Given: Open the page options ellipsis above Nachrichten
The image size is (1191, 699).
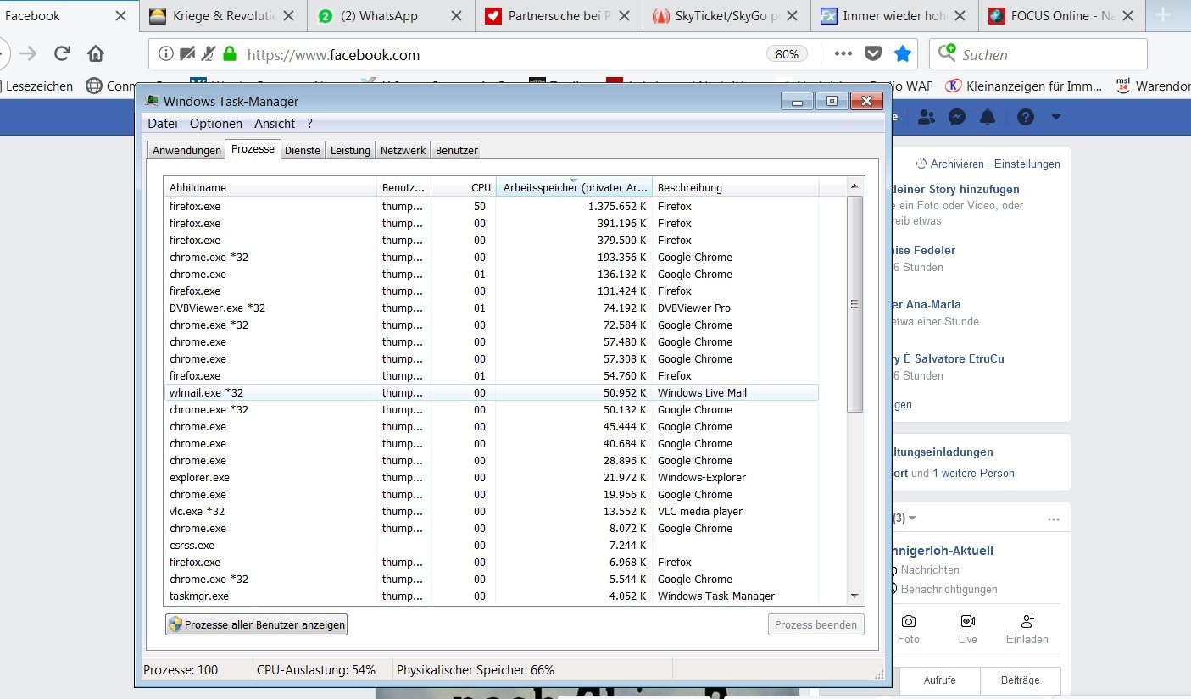Looking at the screenshot, I should coord(1053,519).
